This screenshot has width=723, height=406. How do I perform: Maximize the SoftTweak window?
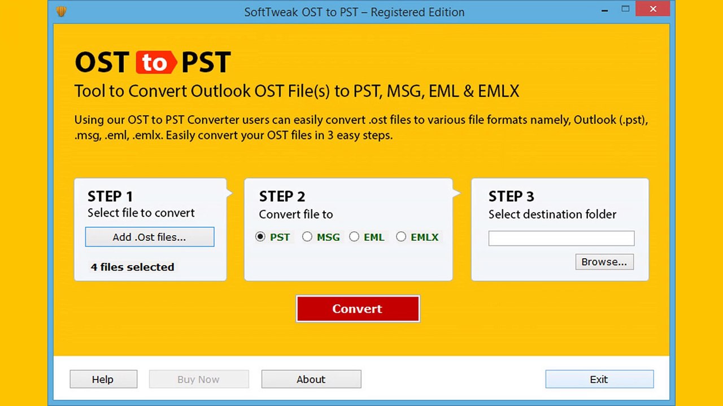pos(625,9)
